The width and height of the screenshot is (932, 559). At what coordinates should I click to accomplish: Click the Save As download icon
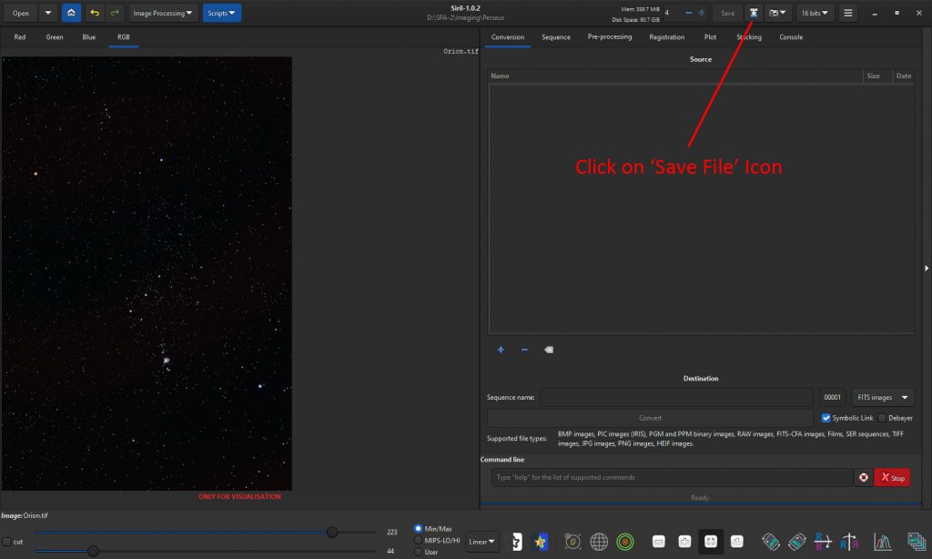point(753,13)
